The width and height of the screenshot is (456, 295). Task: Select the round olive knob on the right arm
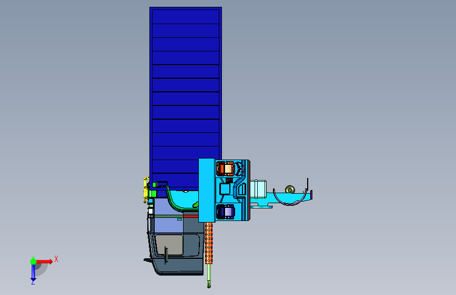pyautogui.click(x=290, y=189)
